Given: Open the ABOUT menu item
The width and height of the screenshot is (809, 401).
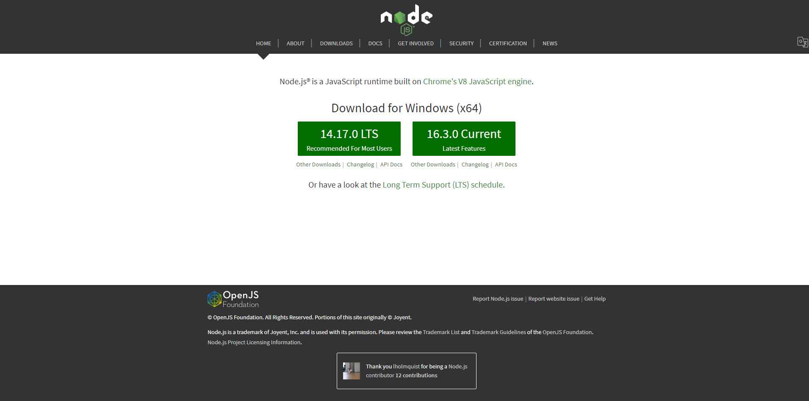Looking at the screenshot, I should (295, 43).
